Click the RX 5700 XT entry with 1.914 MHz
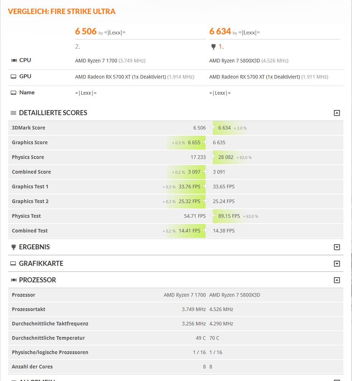This screenshot has width=352, height=381. pyautogui.click(x=135, y=77)
